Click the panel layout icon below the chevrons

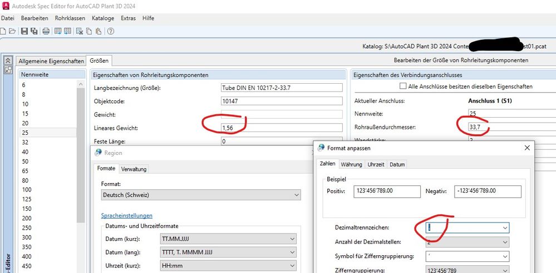7,70
